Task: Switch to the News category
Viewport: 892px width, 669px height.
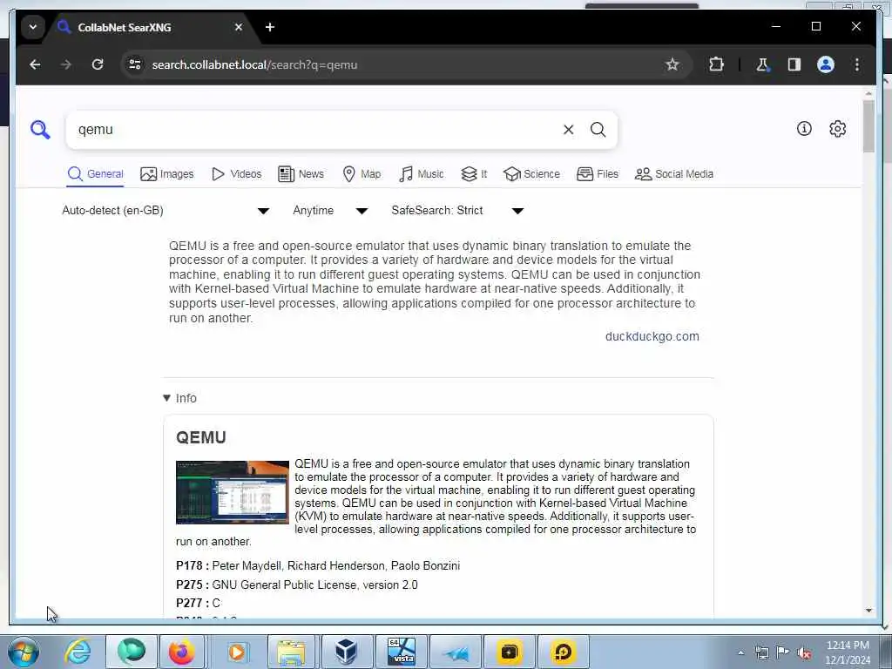Action: tap(301, 174)
